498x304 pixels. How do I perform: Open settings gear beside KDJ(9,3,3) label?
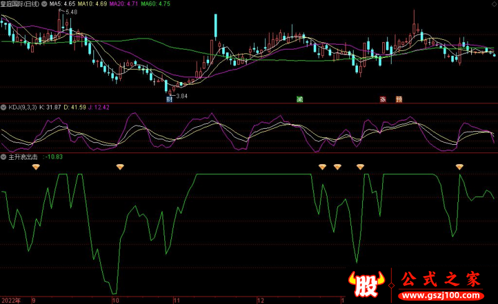pos(4,108)
